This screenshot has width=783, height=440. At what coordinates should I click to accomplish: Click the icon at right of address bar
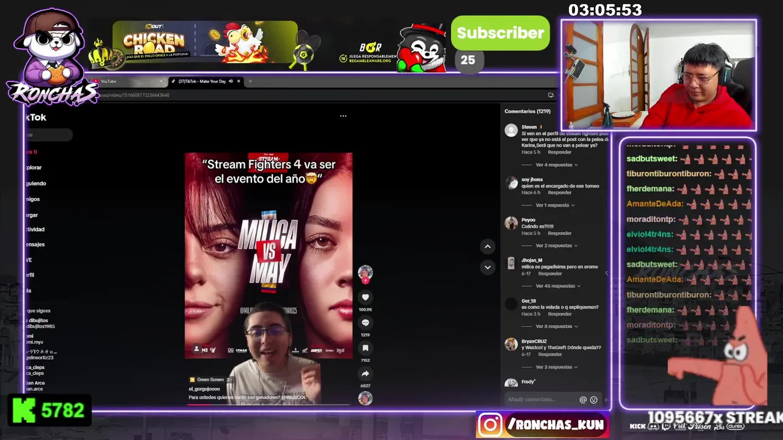[x=551, y=95]
